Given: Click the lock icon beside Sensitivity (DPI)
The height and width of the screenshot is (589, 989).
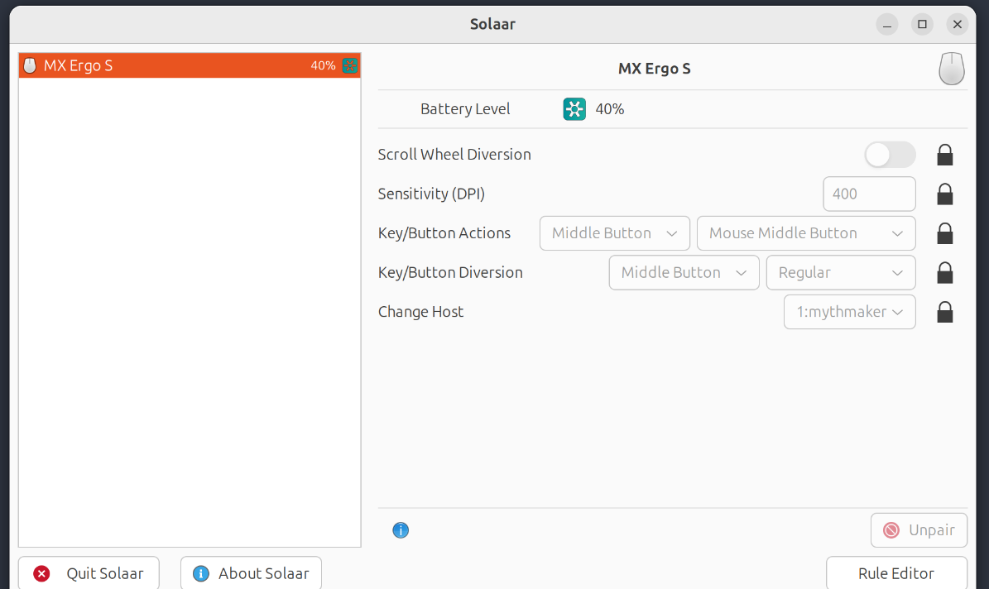Looking at the screenshot, I should pos(944,194).
